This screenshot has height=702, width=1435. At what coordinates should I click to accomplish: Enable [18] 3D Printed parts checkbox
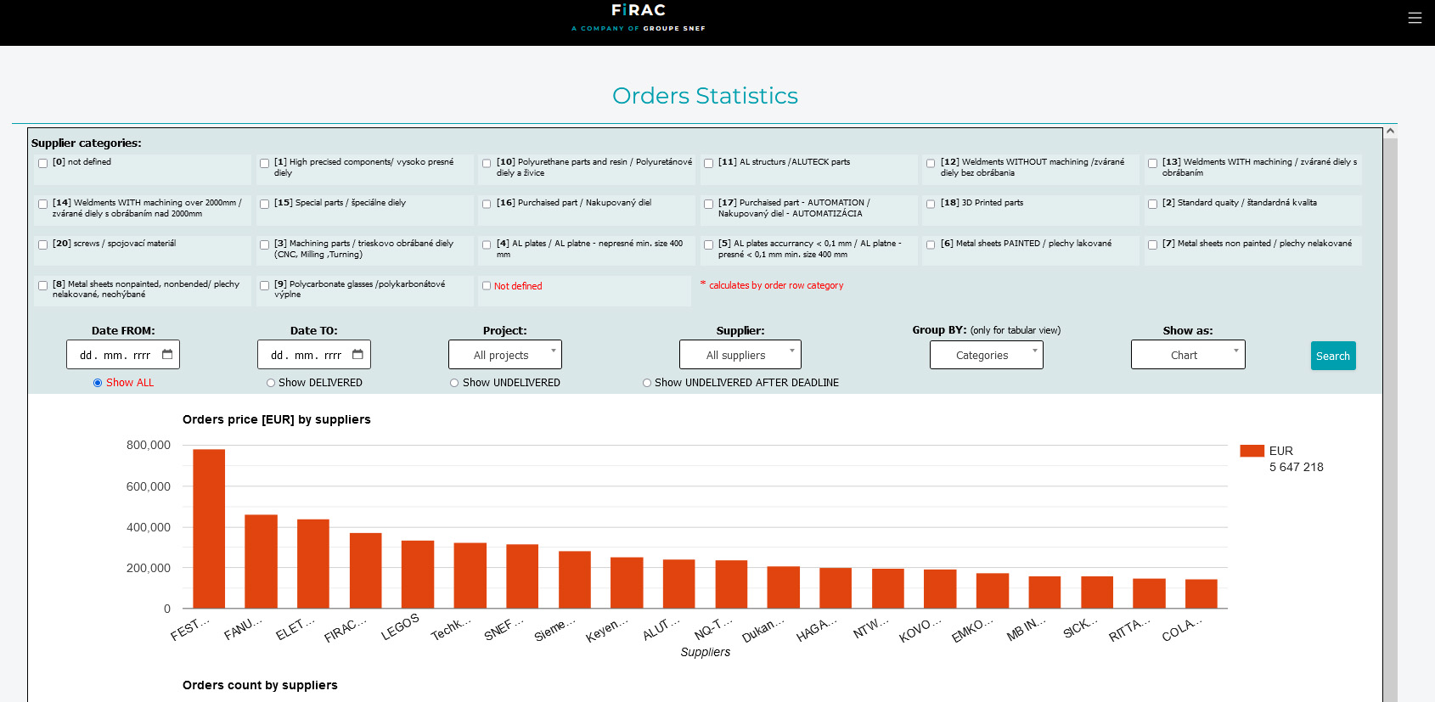tap(931, 204)
